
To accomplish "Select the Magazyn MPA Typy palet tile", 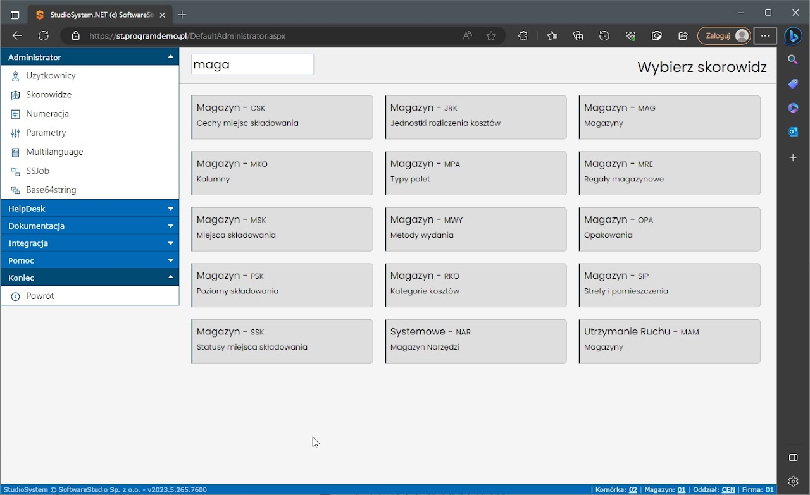I will (x=475, y=173).
